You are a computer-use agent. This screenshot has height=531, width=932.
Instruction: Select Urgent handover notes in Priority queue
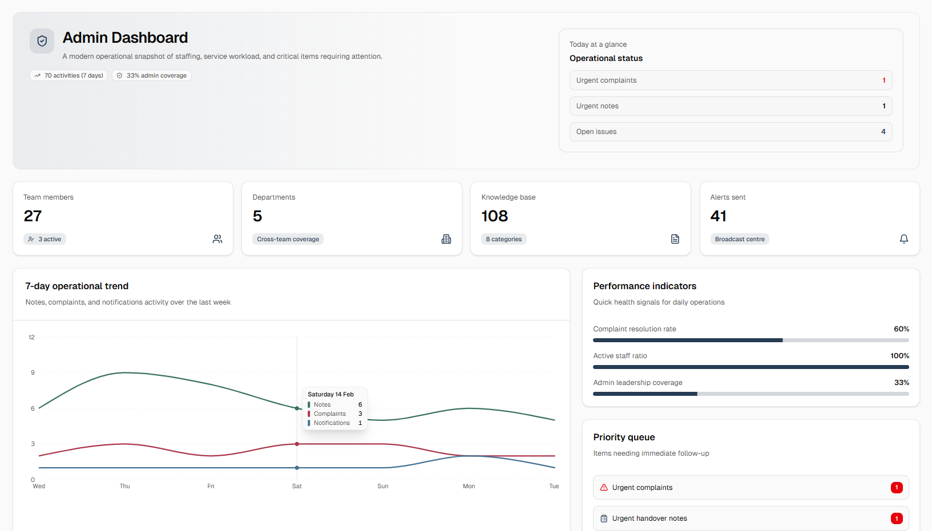point(751,518)
